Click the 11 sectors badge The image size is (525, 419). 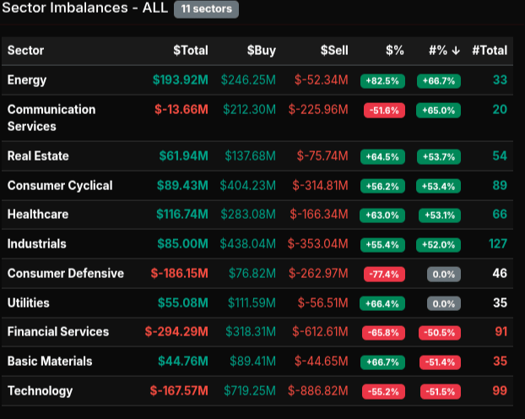click(x=206, y=9)
